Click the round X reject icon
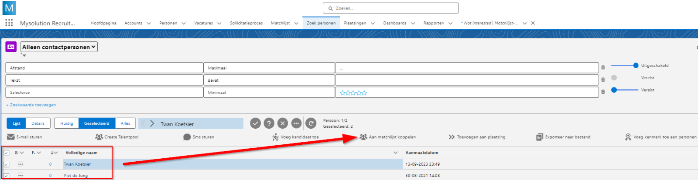 pyautogui.click(x=283, y=123)
